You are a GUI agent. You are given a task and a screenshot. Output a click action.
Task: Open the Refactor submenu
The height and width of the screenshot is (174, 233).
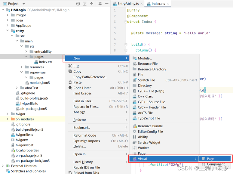[x=98, y=120]
